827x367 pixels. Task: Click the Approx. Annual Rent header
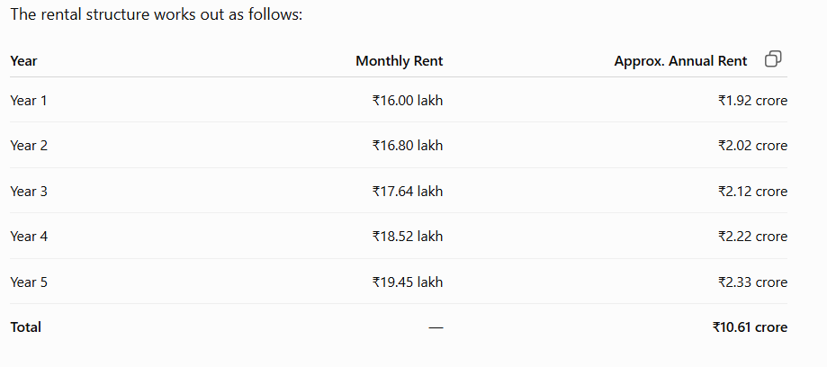(680, 61)
